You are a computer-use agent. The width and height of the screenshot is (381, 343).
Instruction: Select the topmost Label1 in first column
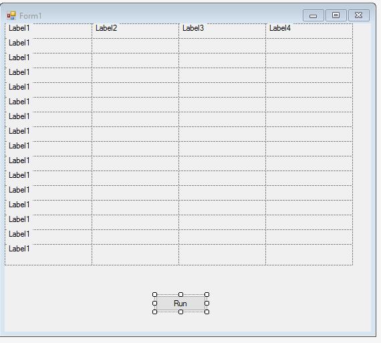pyautogui.click(x=19, y=28)
